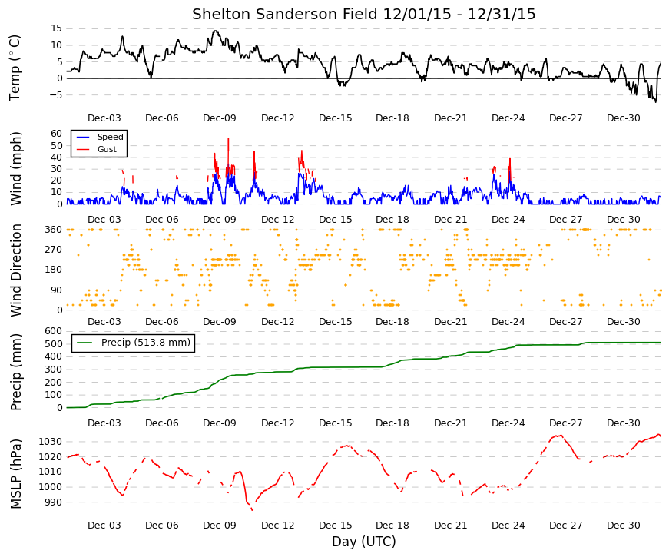Viewport: 669px width, 557px height.
Task: Click the Wind (mph) axis label
Action: (16, 168)
